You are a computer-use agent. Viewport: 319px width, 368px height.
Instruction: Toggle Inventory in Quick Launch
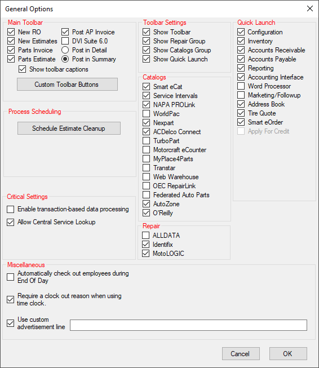point(241,41)
